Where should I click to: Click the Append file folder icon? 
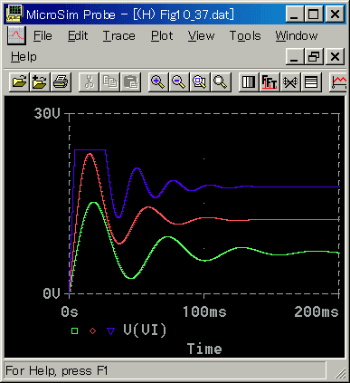point(40,81)
